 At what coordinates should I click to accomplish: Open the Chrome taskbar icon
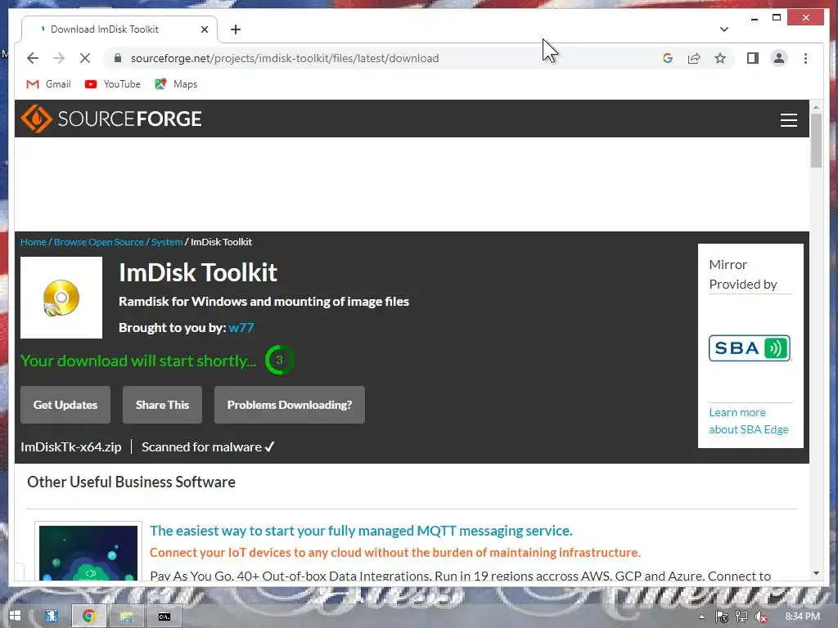click(89, 617)
